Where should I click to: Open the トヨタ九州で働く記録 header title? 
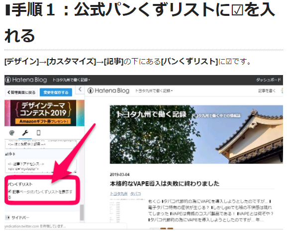tap(151, 114)
